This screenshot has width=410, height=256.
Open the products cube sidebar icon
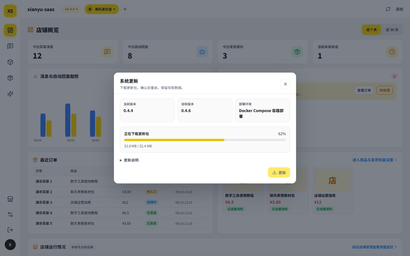(x=10, y=62)
